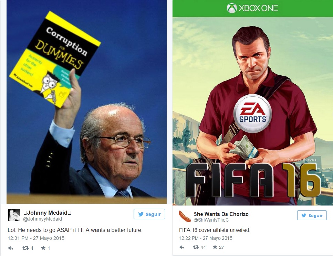Screen dimensions: 333x256
Task: Open the 12:22 PM - 27 Mayo 2015 timestamp
Action: point(206,238)
